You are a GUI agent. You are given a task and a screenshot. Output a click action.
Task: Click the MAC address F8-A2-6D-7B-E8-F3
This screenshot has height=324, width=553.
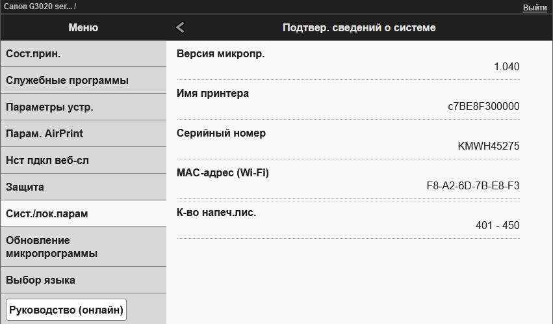(x=472, y=185)
